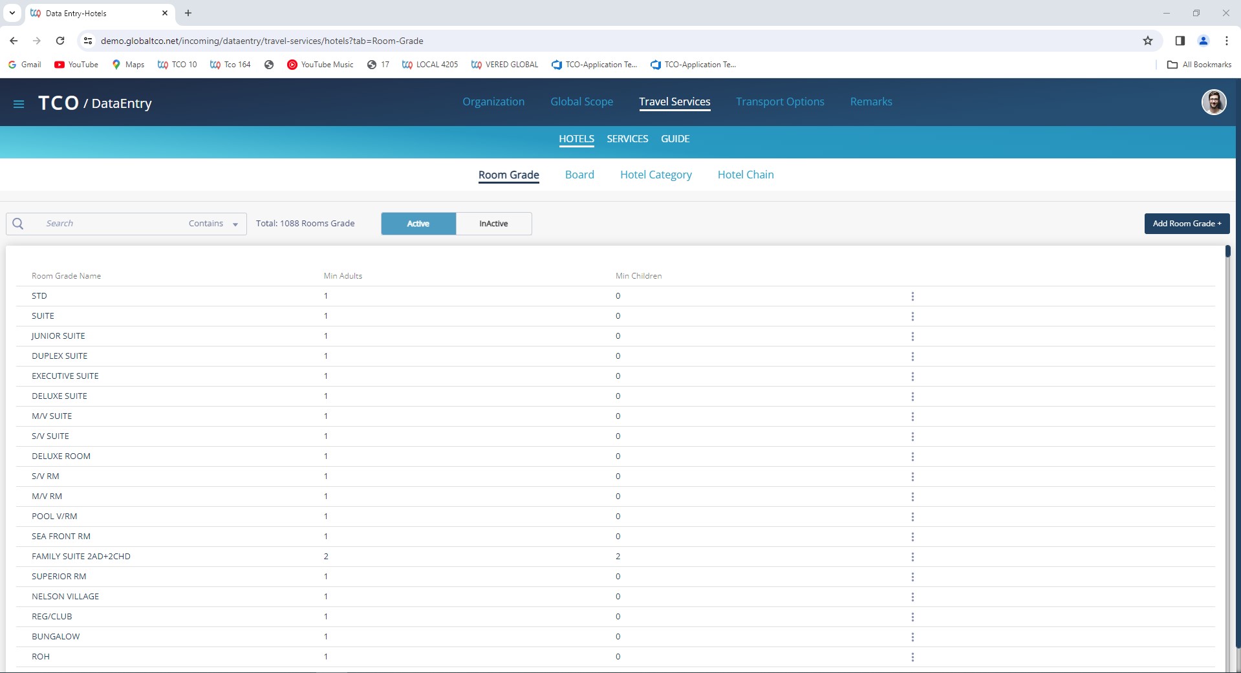This screenshot has width=1241, height=673.
Task: Bookmark this page with the star icon
Action: 1148,41
